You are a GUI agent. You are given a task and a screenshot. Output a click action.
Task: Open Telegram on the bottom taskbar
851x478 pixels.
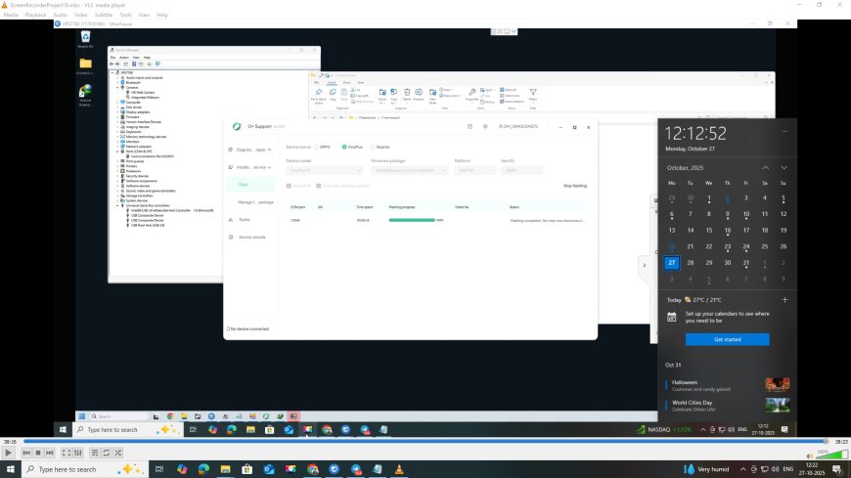tap(356, 469)
